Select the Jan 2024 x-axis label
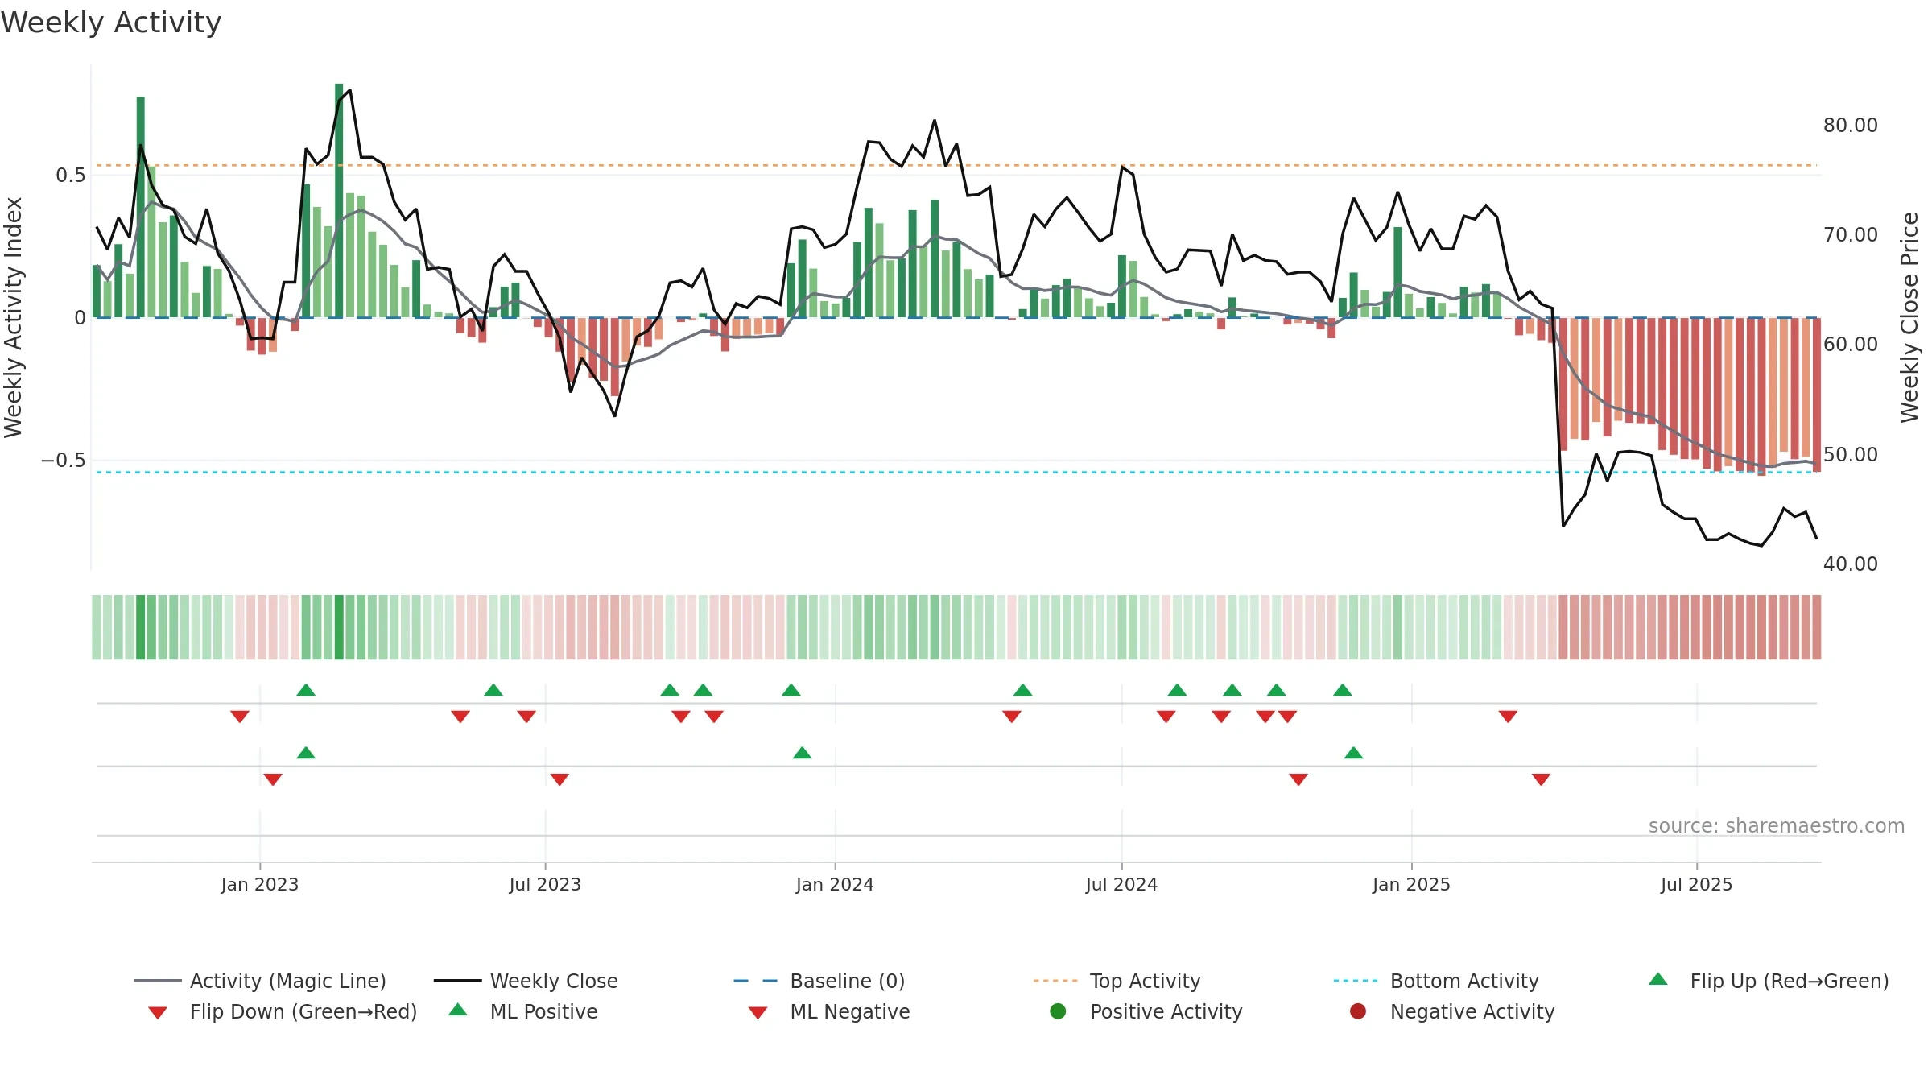Image resolution: width=1932 pixels, height=1087 pixels. coord(835,884)
